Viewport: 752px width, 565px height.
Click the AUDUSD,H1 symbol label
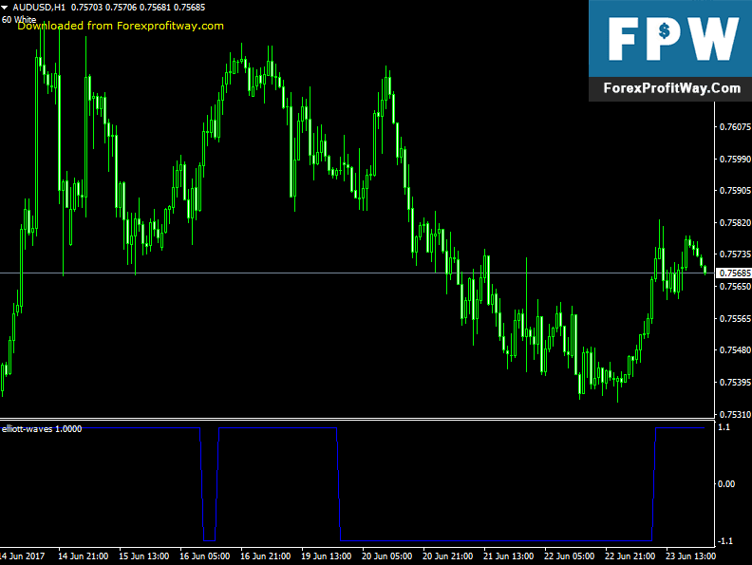coord(39,8)
